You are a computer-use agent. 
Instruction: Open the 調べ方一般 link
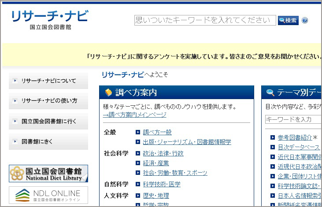(x=157, y=132)
